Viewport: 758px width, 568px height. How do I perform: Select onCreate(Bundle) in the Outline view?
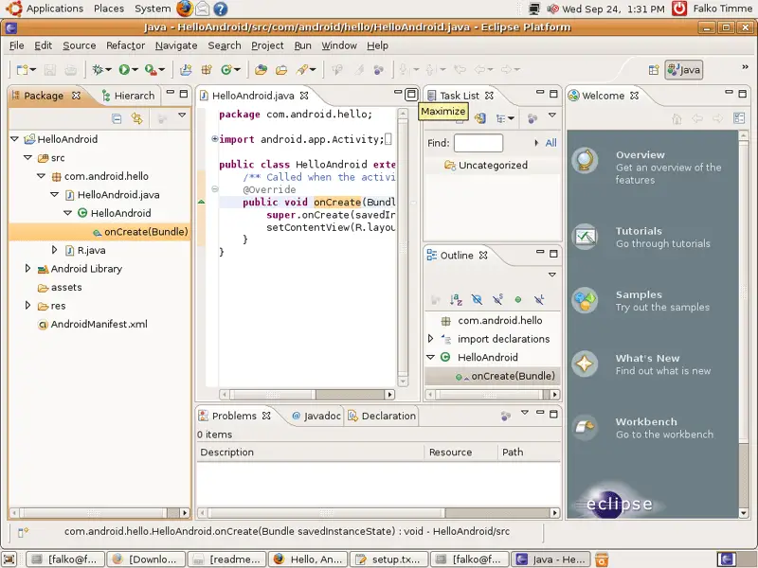(513, 376)
